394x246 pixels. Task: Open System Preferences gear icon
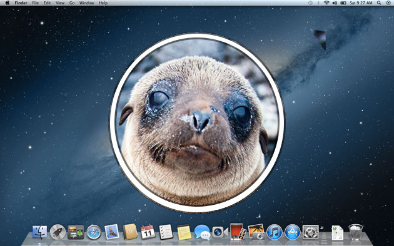310,232
